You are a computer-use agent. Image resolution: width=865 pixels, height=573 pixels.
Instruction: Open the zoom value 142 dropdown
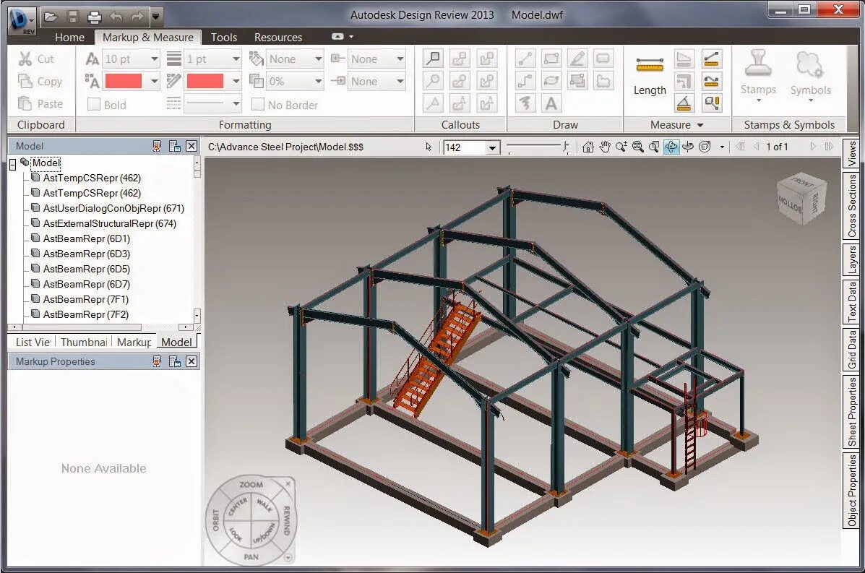coord(492,147)
